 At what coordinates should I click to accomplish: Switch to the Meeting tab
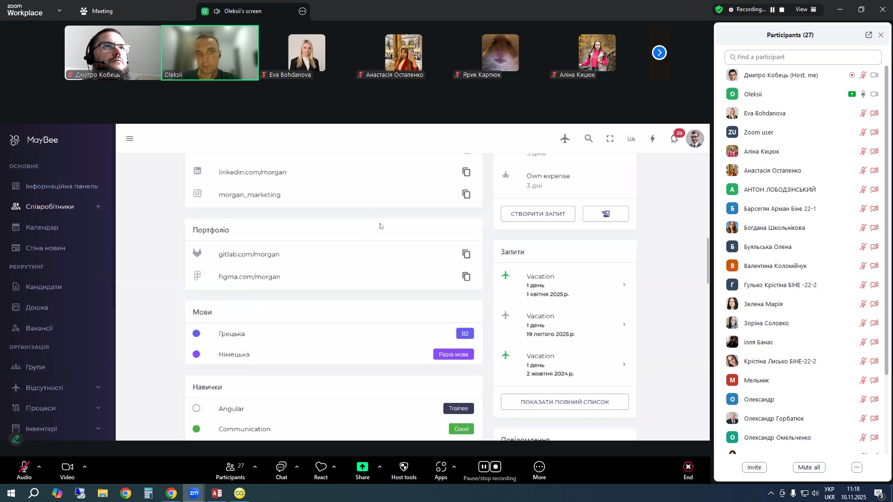(x=97, y=11)
